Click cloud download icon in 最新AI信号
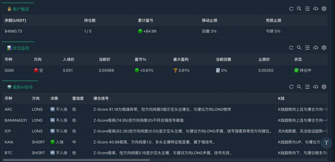This screenshot has height=162, width=335. point(316,87)
